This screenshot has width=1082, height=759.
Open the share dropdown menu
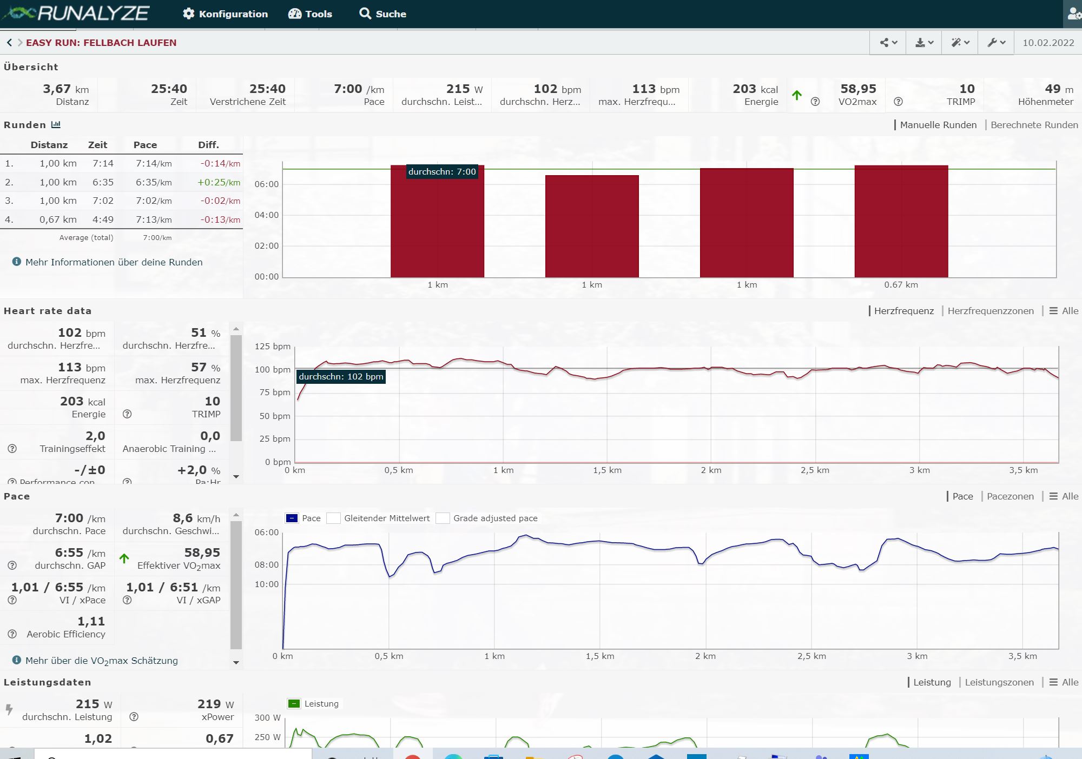coord(888,43)
